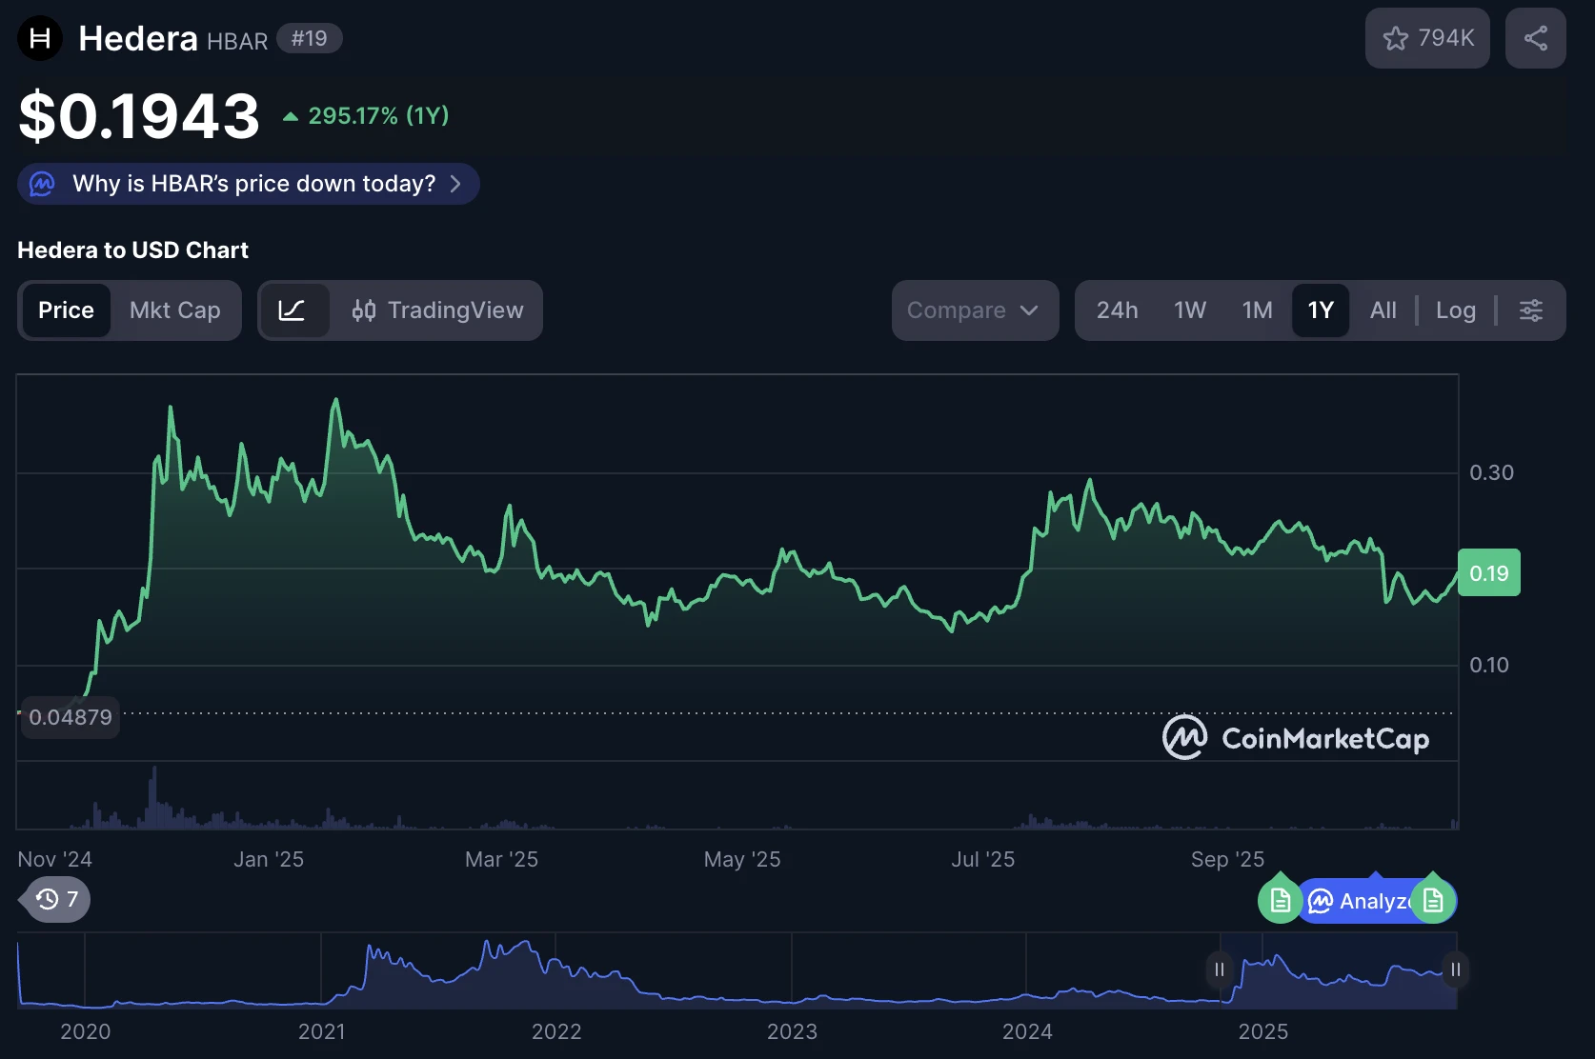Open the Compare dropdown
The image size is (1595, 1059).
tap(974, 310)
